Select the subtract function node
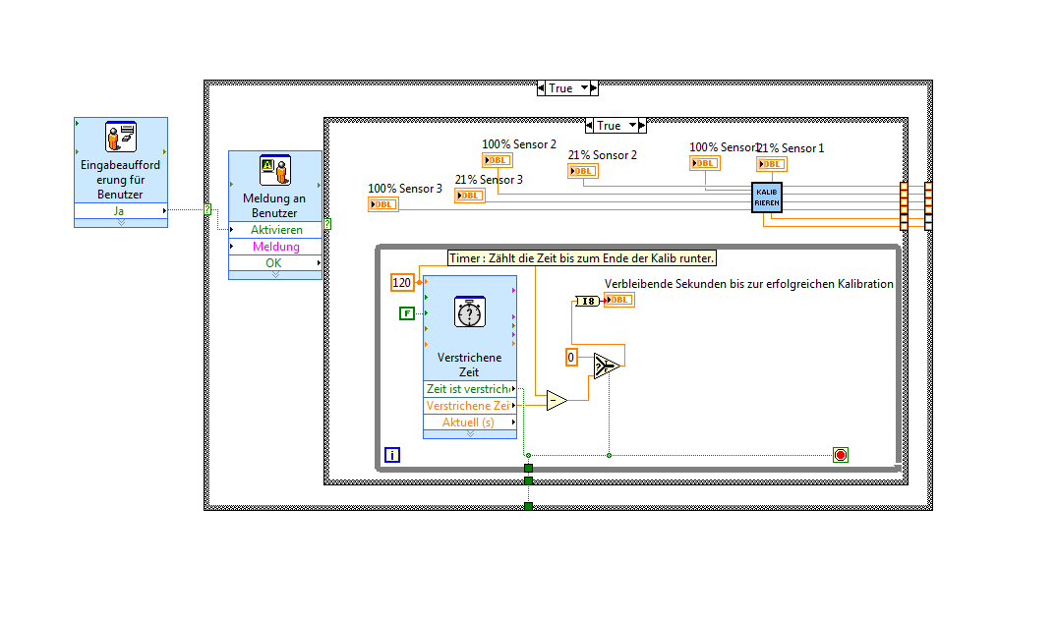Viewport: 1056px width, 620px height. (x=557, y=400)
